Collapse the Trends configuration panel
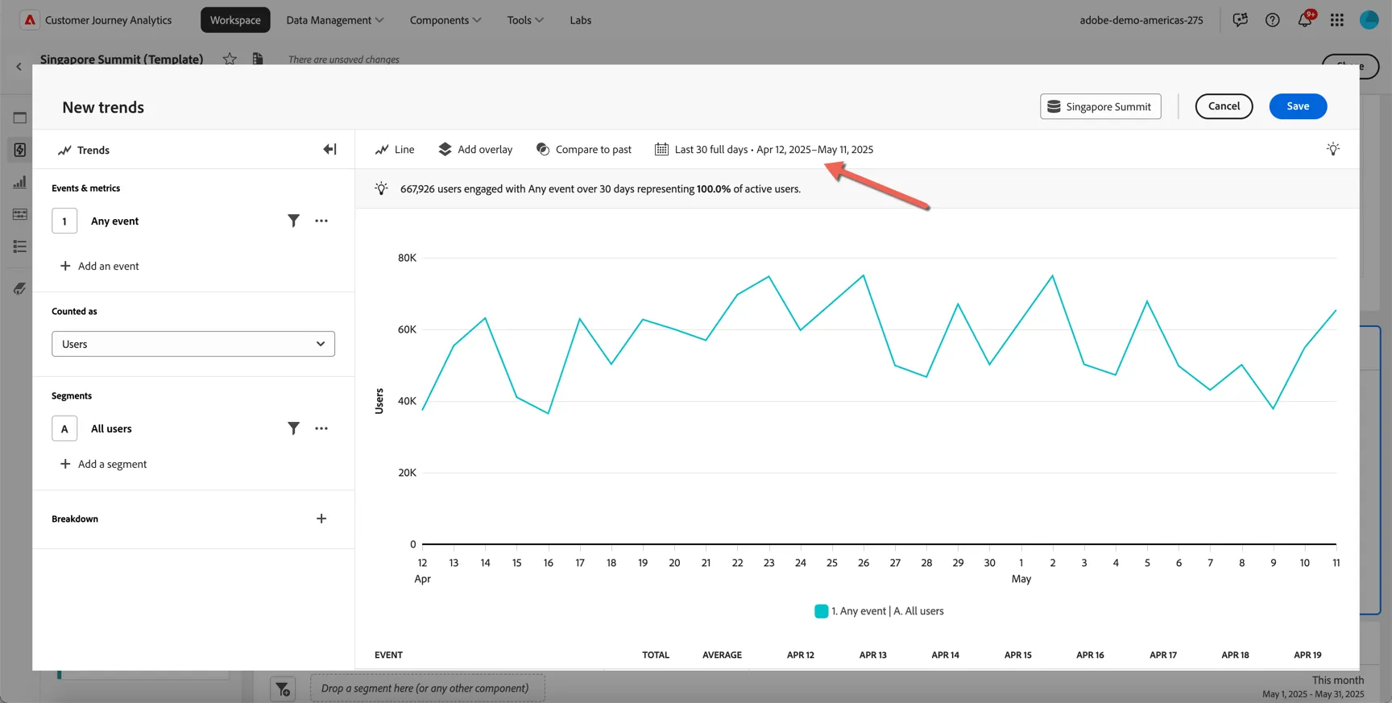This screenshot has width=1392, height=703. (x=329, y=149)
